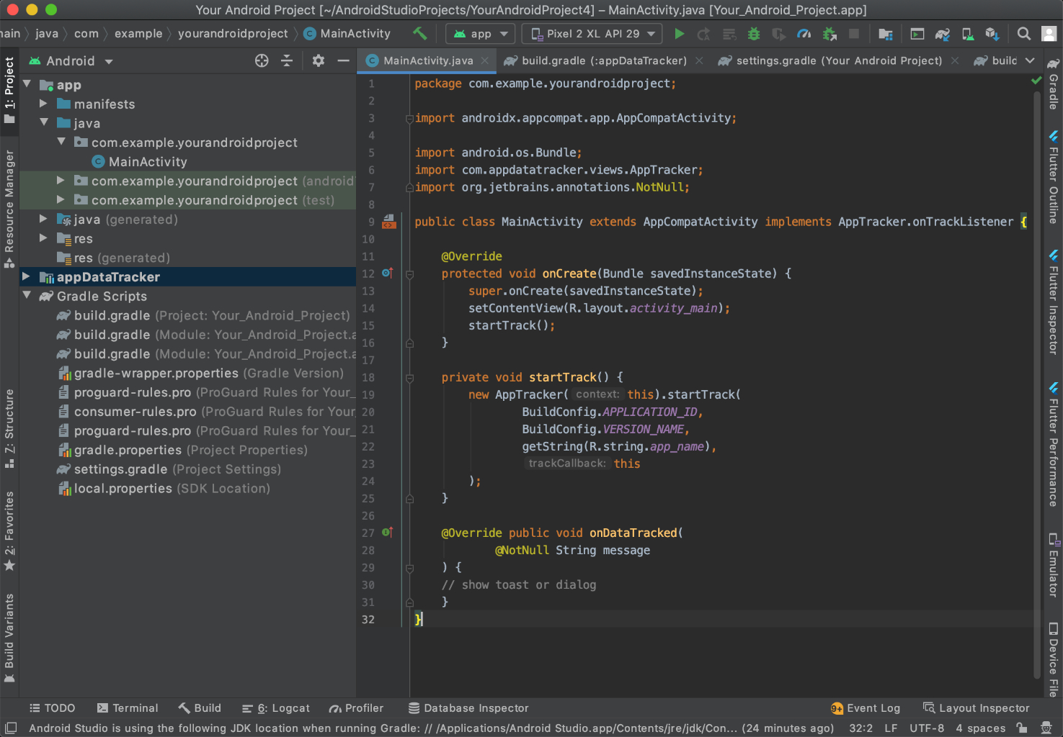Collapse the java folder
Viewport: 1063px width, 737px height.
click(x=44, y=122)
